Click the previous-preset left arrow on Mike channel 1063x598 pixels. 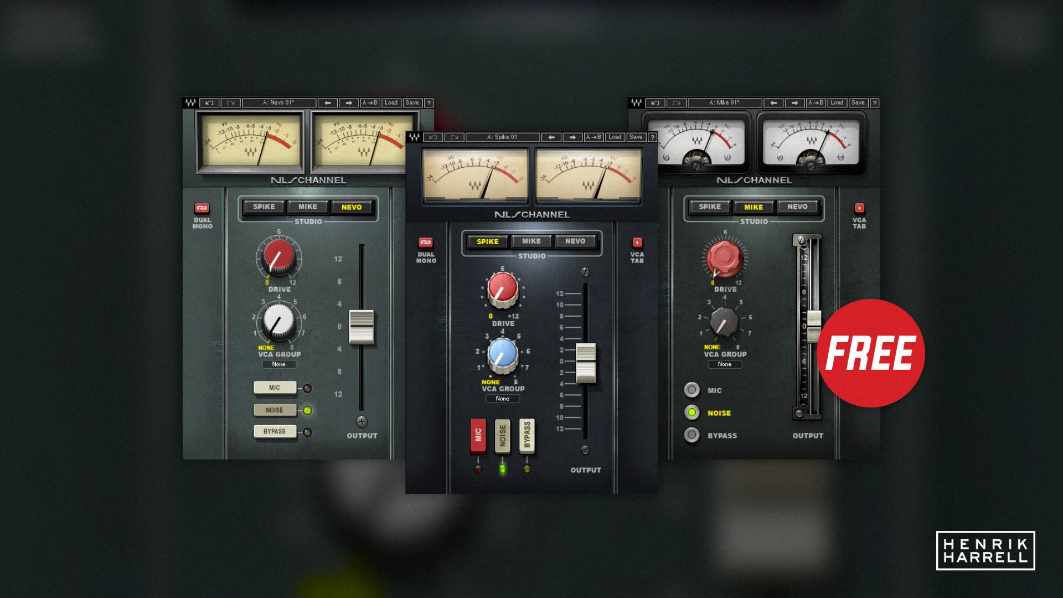point(773,102)
